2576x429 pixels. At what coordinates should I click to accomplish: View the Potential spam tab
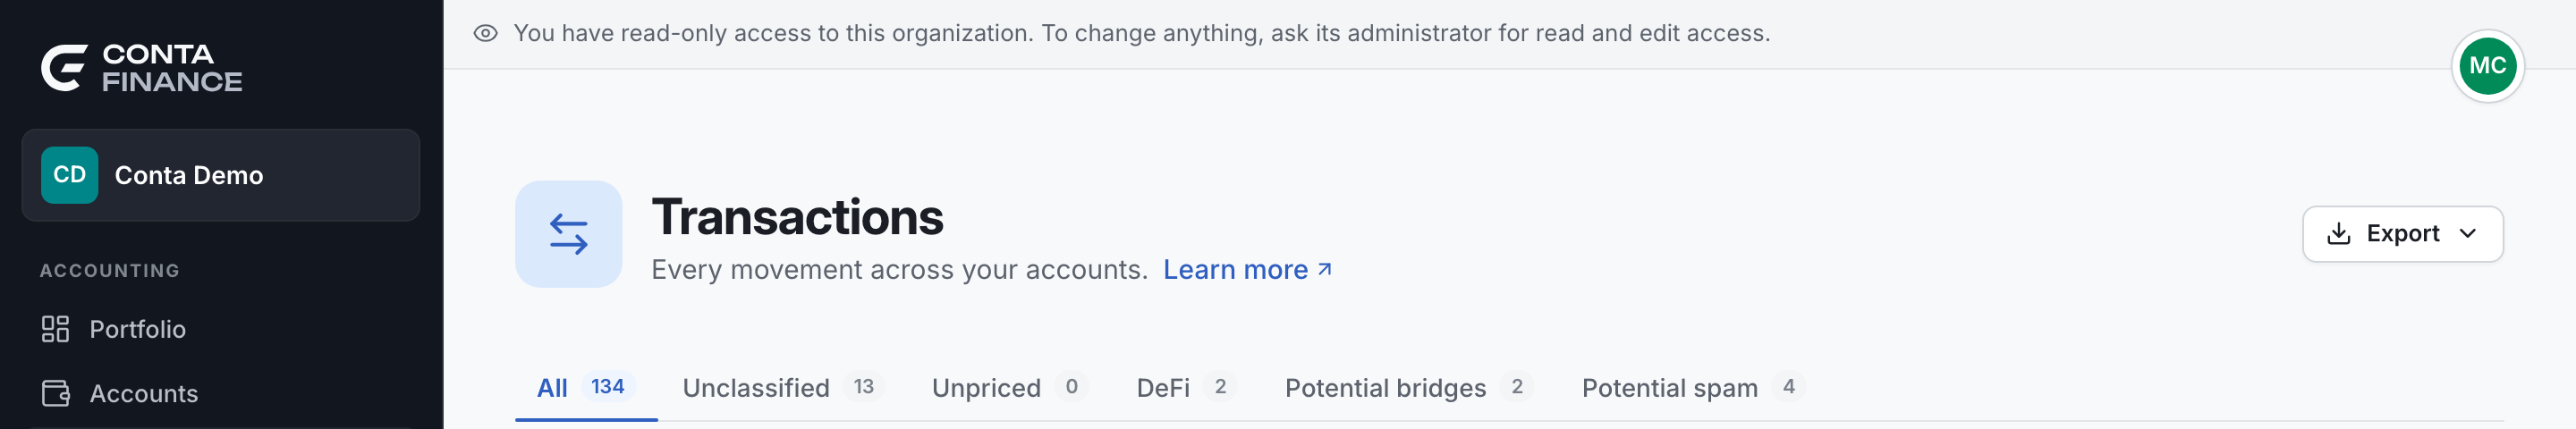pyautogui.click(x=1694, y=388)
